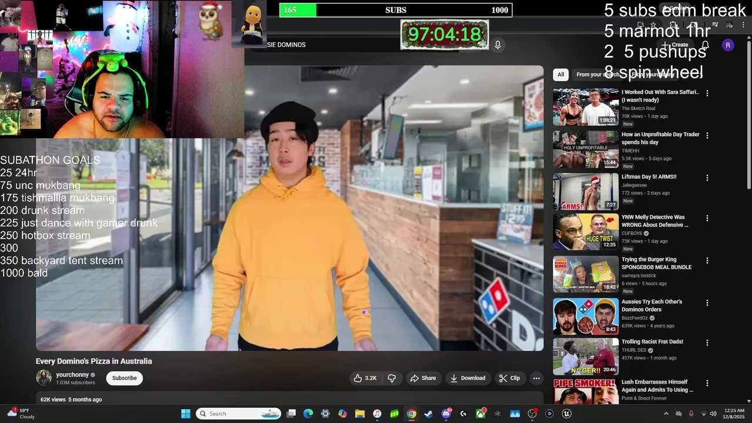
Task: Open File Explorer from the taskbar
Action: click(360, 414)
